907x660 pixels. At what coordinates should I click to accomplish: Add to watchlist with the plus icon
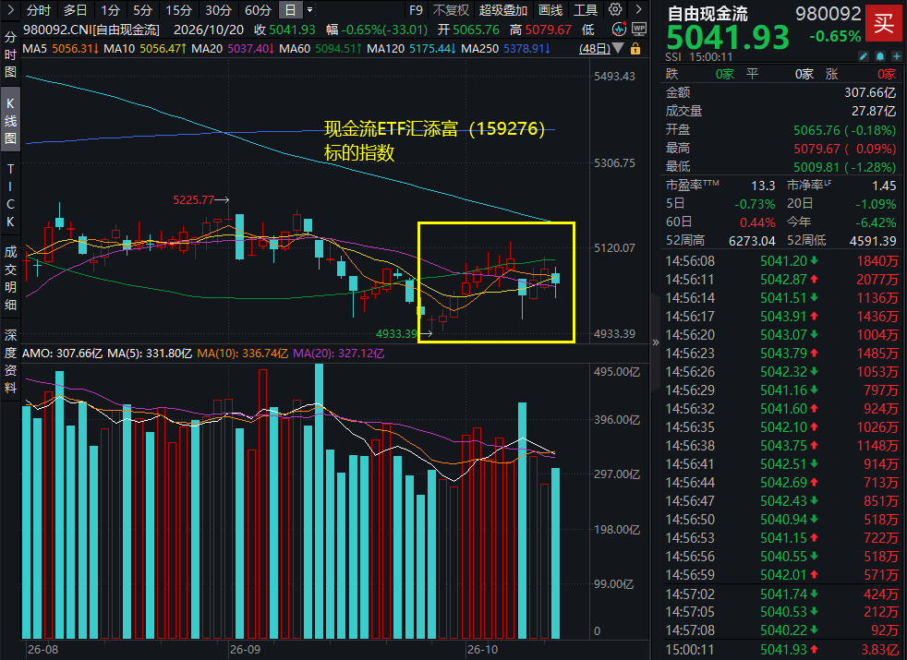tap(896, 56)
